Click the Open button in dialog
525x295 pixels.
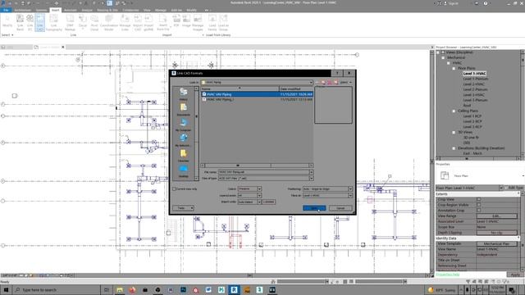point(314,208)
